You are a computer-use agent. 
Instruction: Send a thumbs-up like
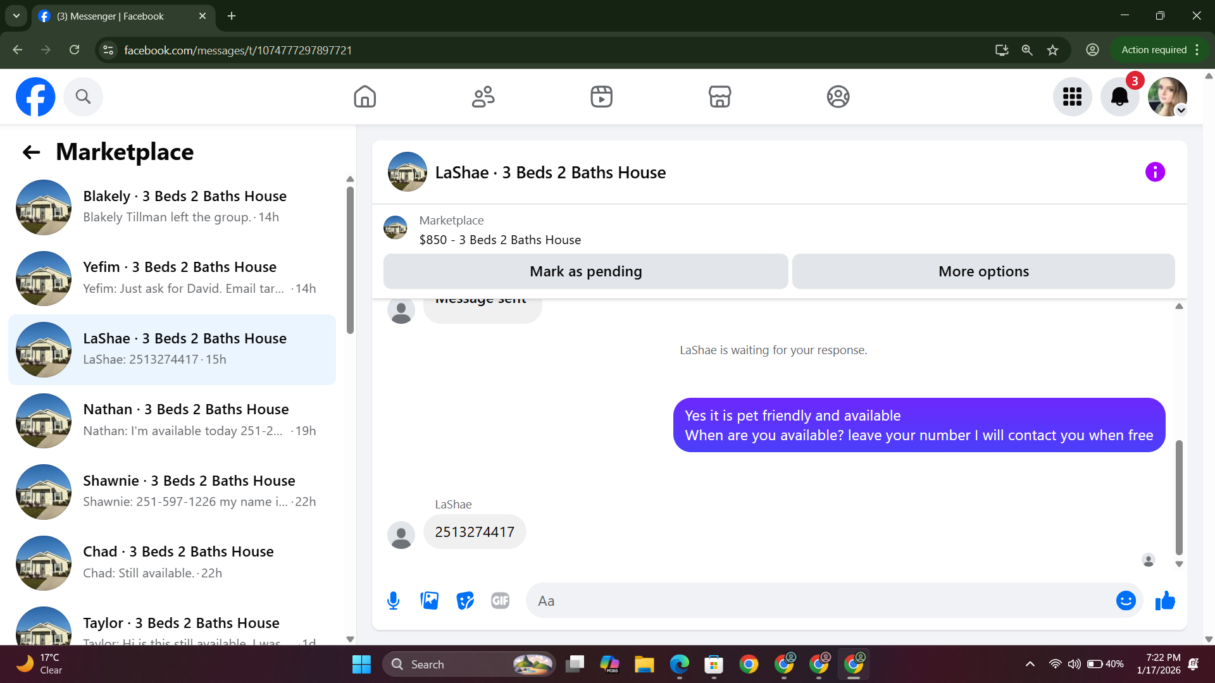click(1165, 601)
